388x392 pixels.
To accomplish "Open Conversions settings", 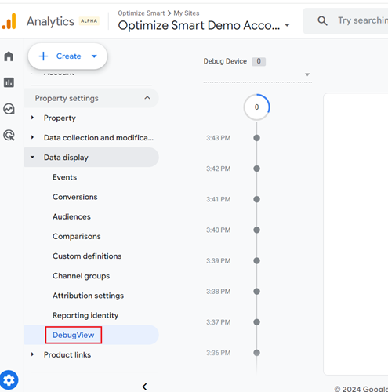I will coord(75,197).
